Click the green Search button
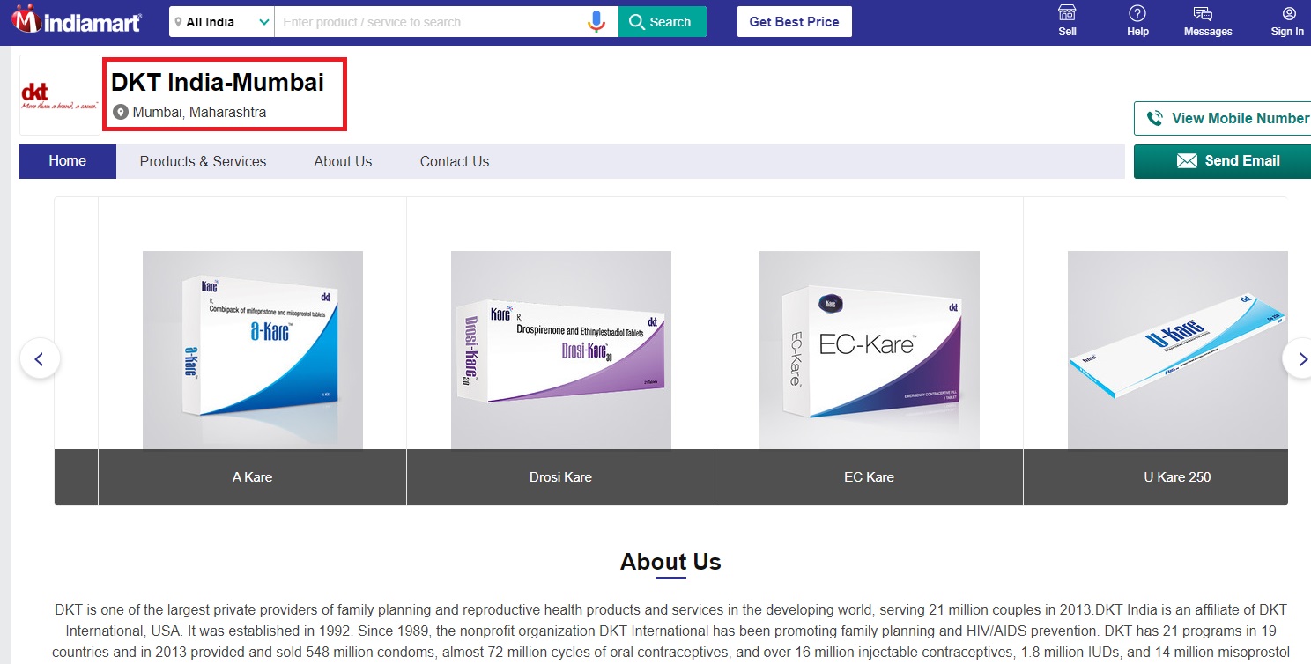Viewport: 1311px width, 664px height. click(663, 22)
